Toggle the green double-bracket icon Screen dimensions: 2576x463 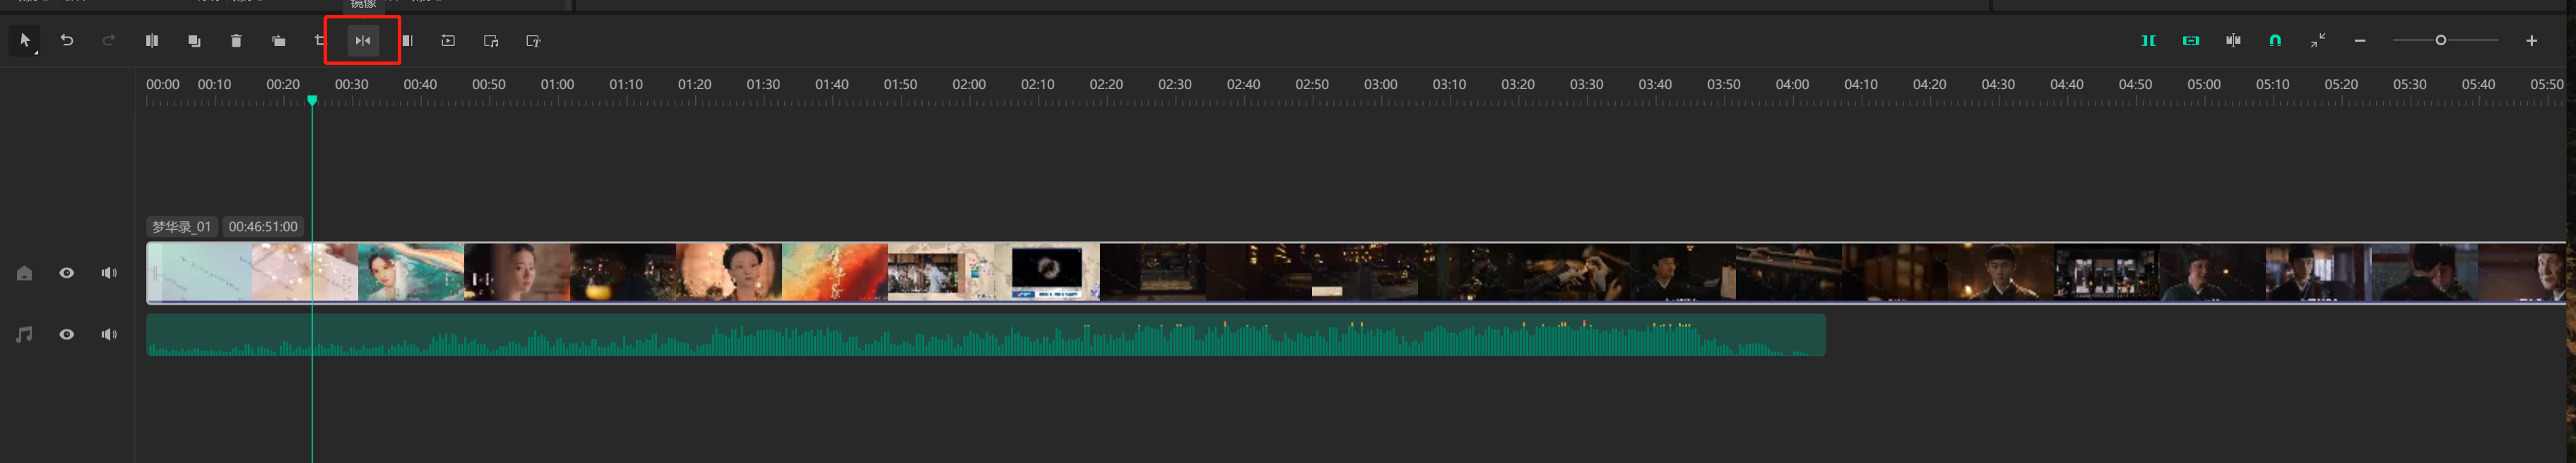click(2148, 41)
